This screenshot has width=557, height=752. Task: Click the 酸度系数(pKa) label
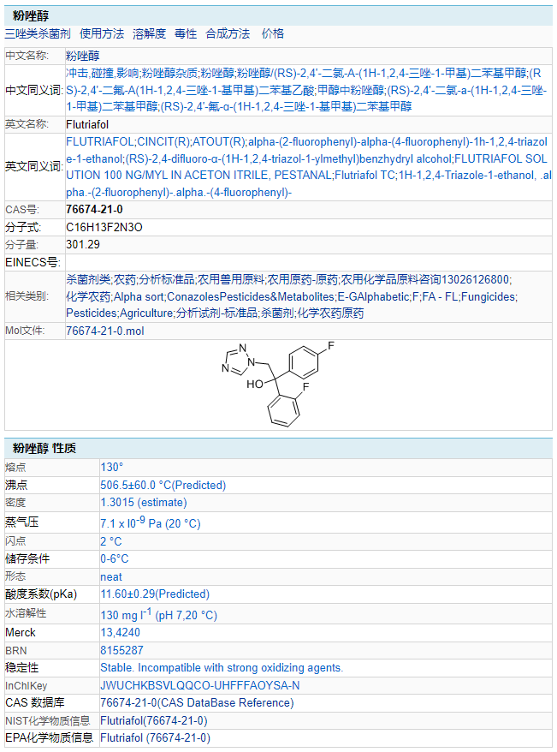[41, 594]
